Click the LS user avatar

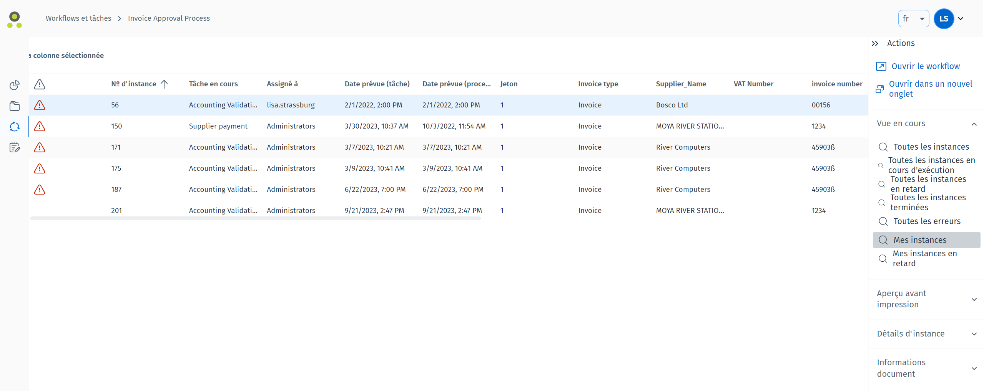[944, 19]
